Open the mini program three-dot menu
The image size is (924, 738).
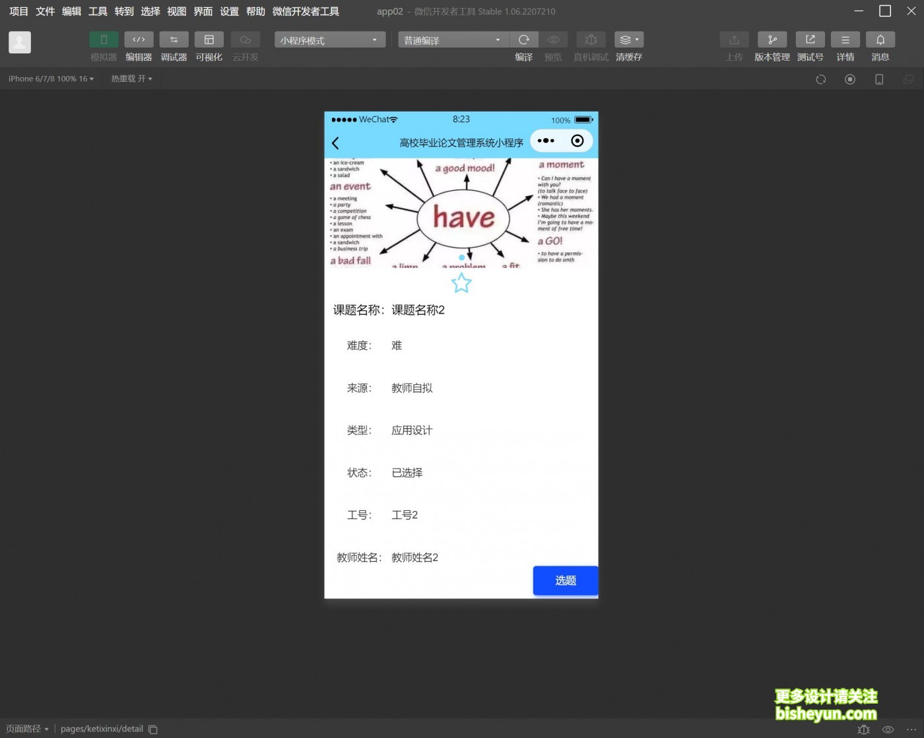coord(546,141)
